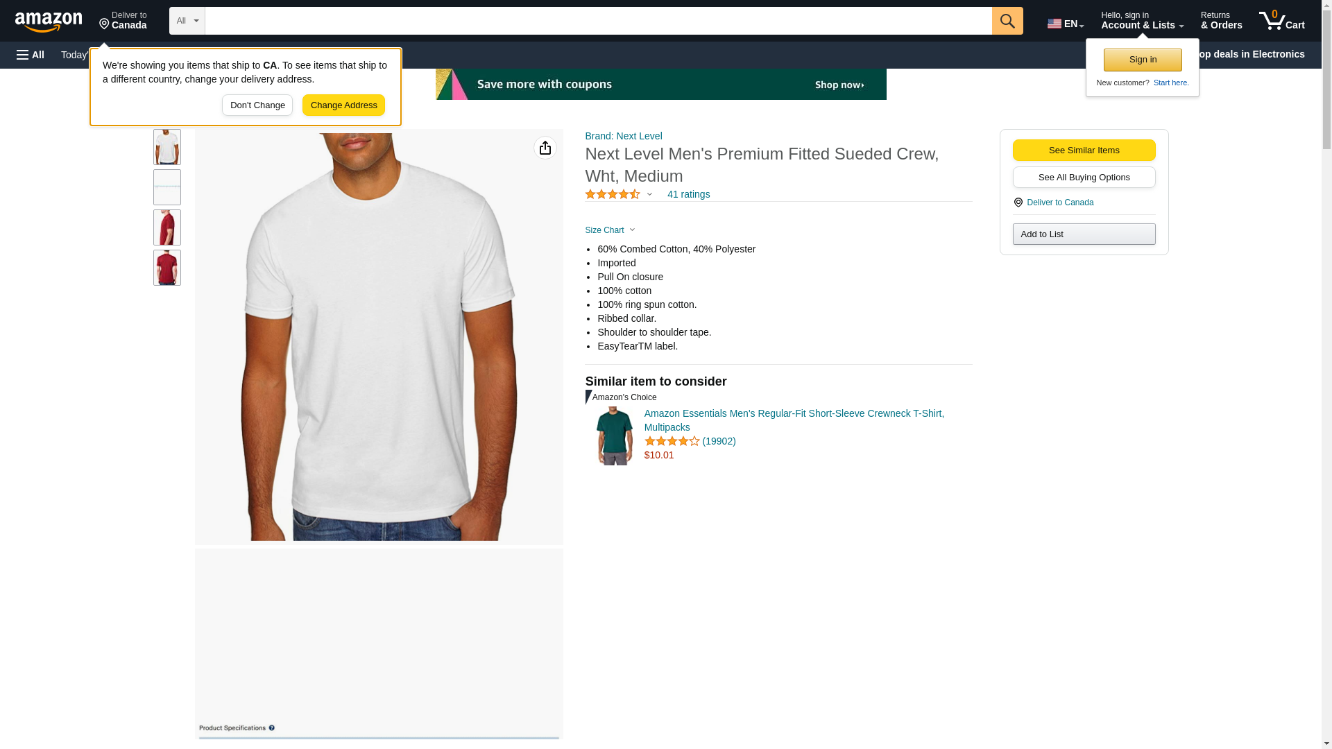Expand the Size Chart dropdown

click(610, 230)
